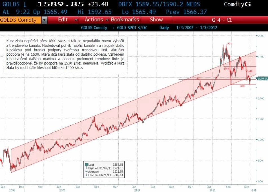Expand the Actions menu arrow
Image resolution: width=268 pixels, height=192 pixels.
coord(107,20)
